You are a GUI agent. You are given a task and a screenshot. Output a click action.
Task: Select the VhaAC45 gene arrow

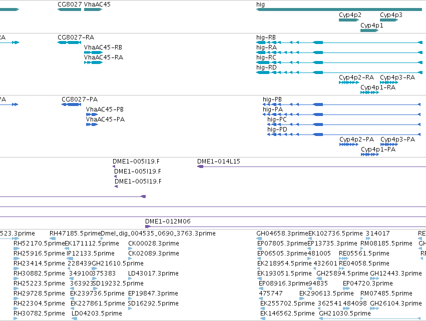coord(93,9)
